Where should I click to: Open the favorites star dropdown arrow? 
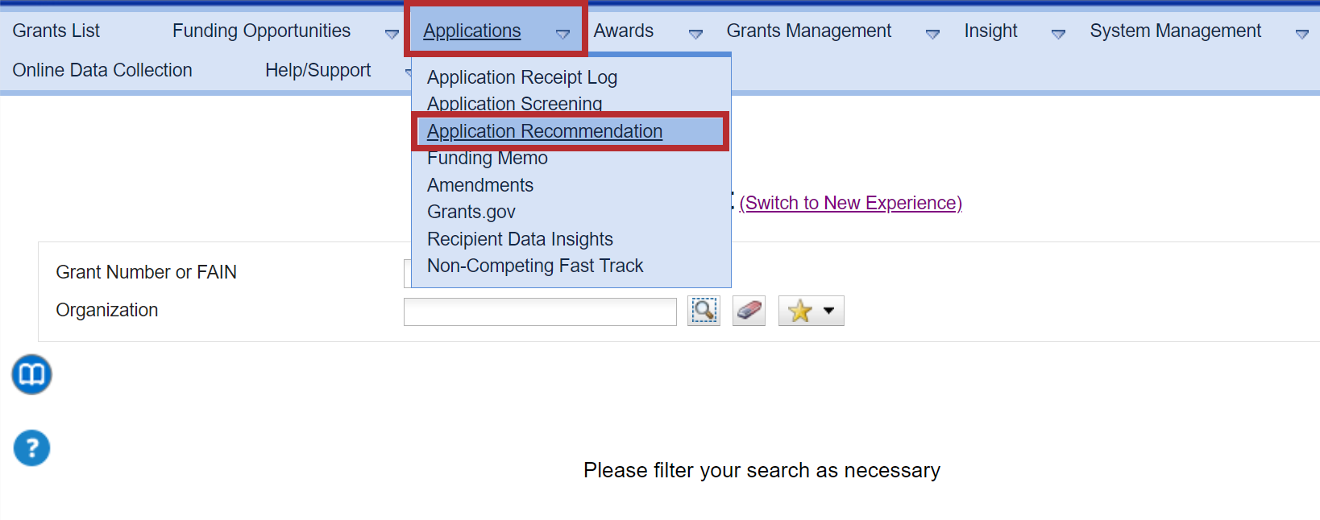pyautogui.click(x=828, y=311)
